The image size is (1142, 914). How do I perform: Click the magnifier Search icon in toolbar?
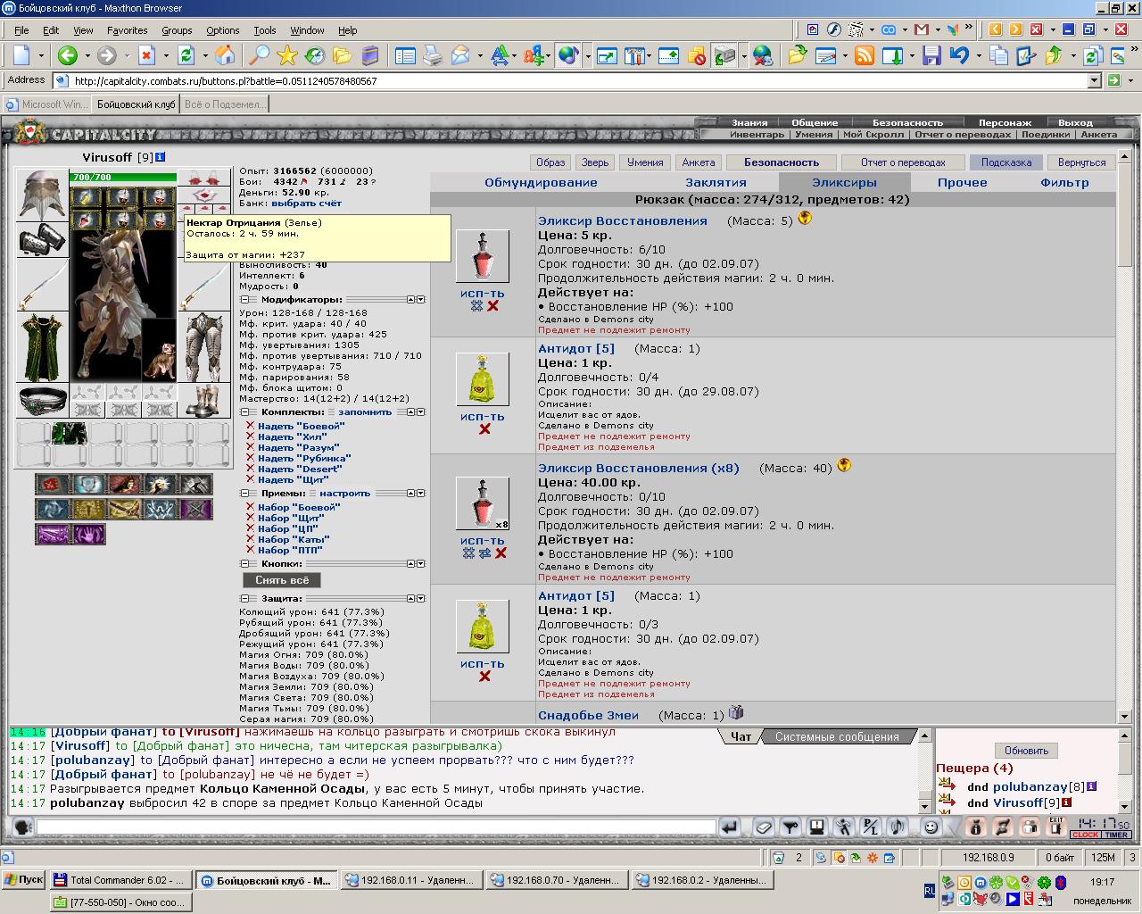tap(258, 56)
